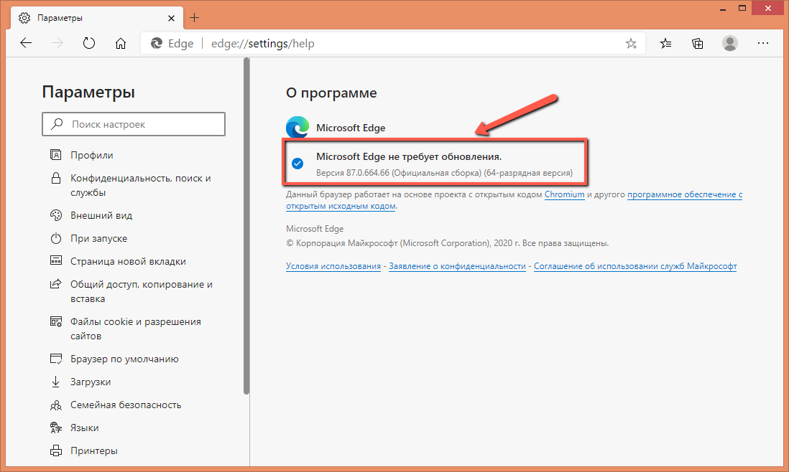Image resolution: width=789 pixels, height=472 pixels.
Task: Click the profile card icon next to Профили
Action: [56, 155]
